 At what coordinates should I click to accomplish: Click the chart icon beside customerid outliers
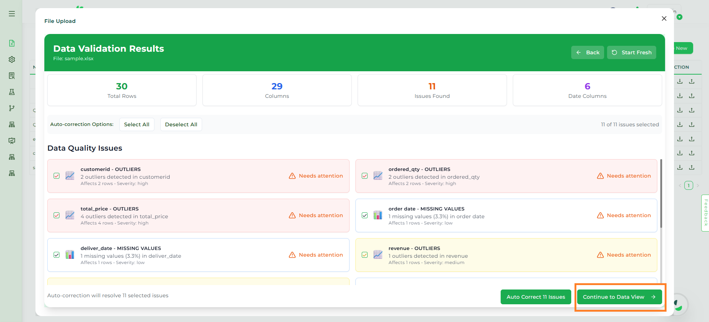[70, 176]
